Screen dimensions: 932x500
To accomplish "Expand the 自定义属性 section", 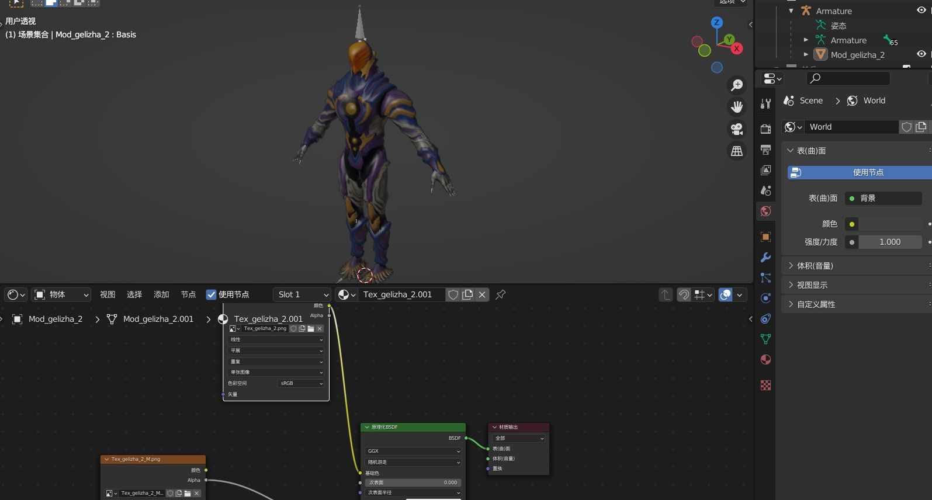I will [x=816, y=304].
